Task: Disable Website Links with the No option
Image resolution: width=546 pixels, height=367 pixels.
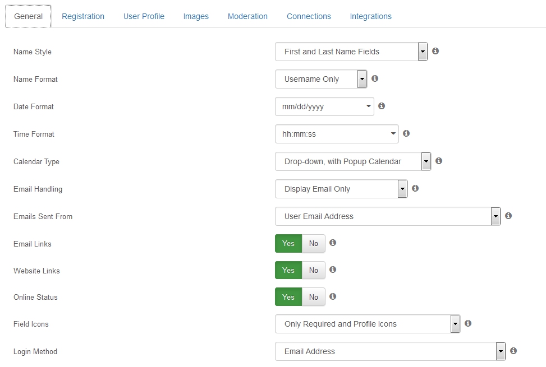Action: (x=313, y=271)
